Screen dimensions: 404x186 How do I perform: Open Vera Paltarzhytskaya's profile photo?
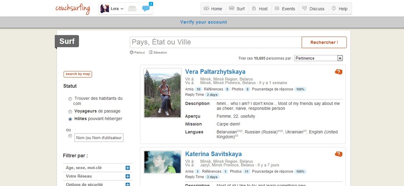(162, 93)
